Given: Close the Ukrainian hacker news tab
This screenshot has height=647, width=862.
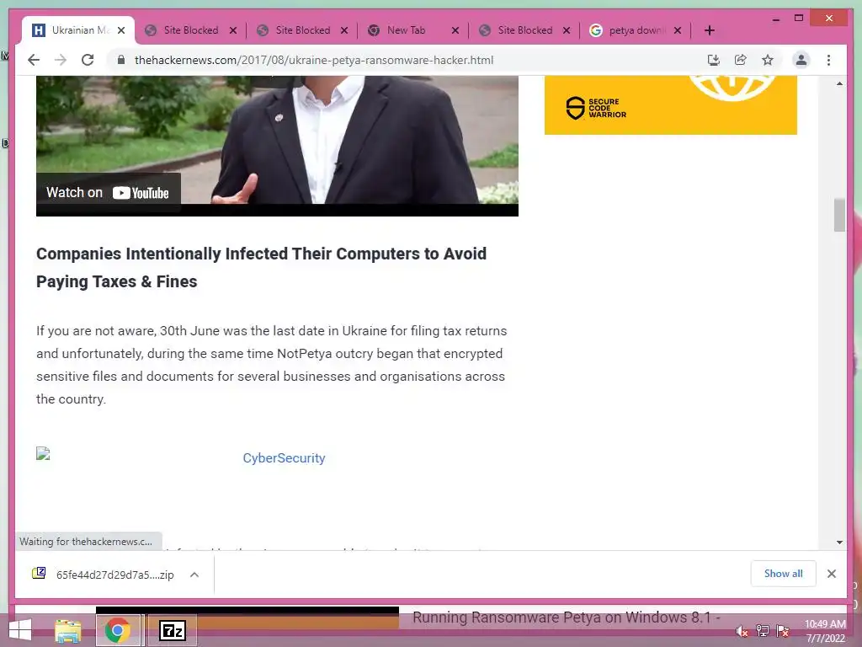Looking at the screenshot, I should pos(121,30).
